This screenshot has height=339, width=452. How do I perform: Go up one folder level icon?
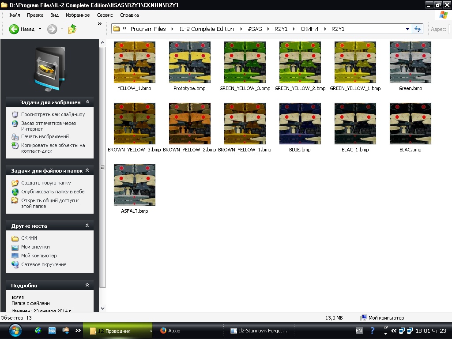coord(72,29)
